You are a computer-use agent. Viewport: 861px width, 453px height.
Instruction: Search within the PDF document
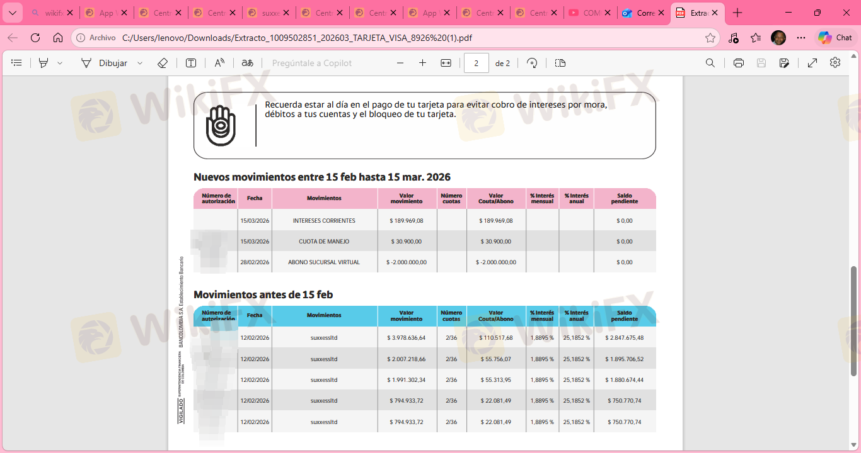coord(710,63)
